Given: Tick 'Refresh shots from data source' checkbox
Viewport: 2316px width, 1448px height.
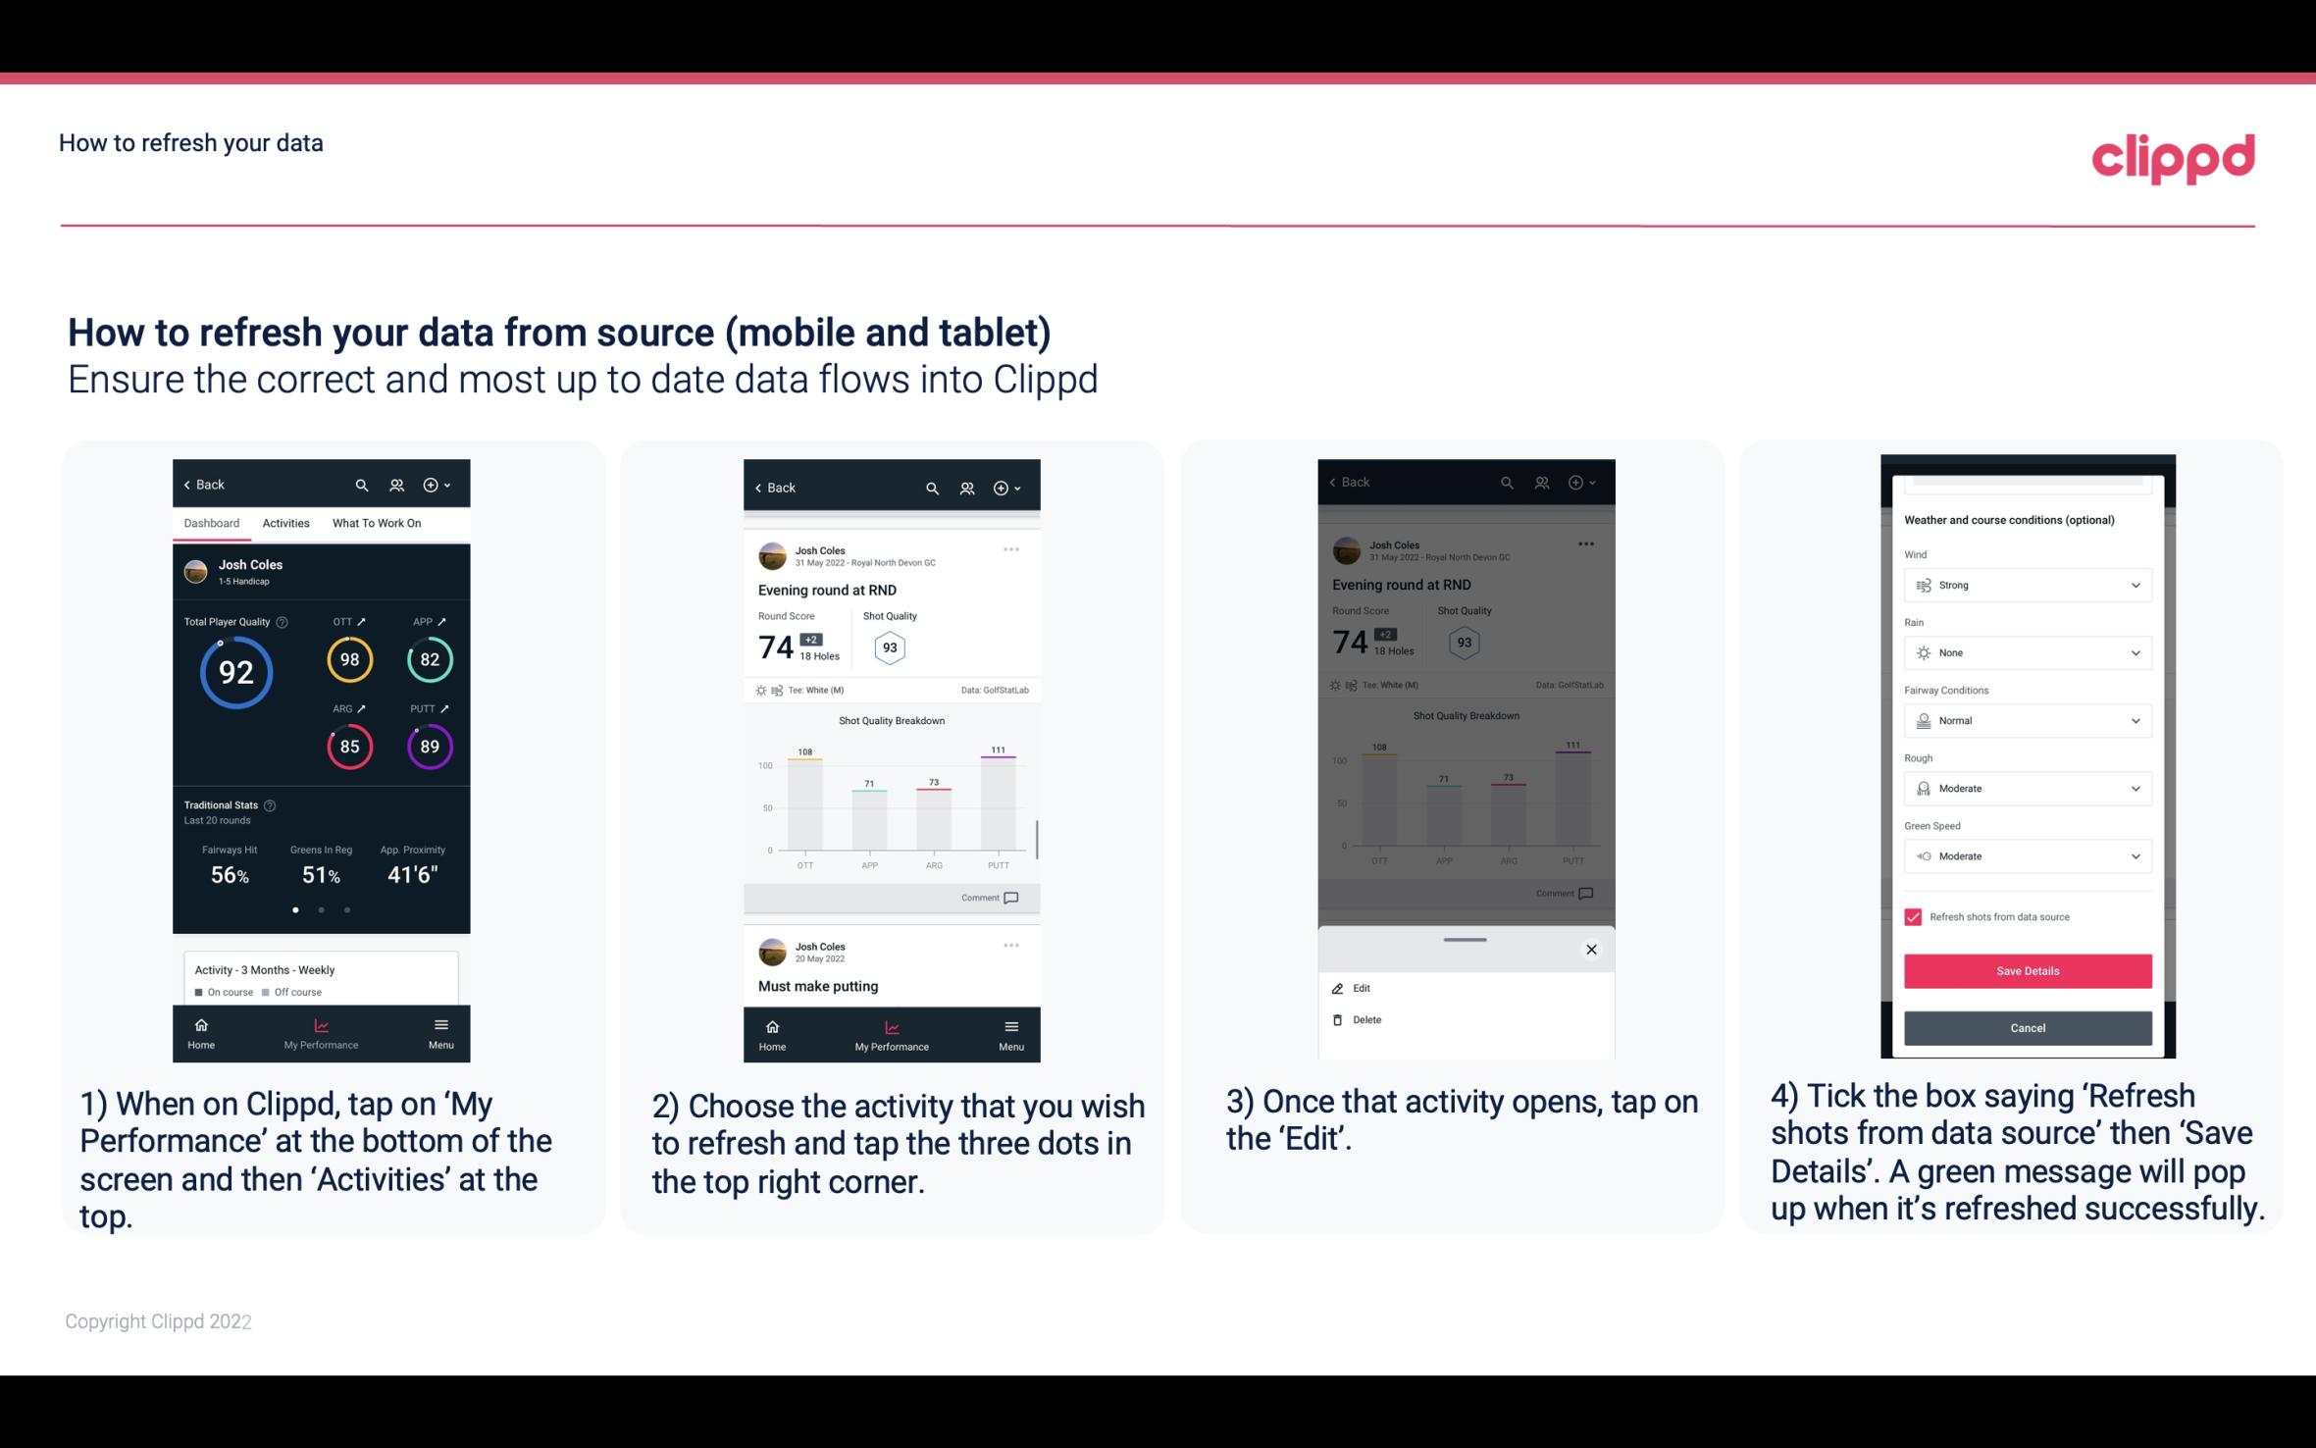Looking at the screenshot, I should [x=1913, y=916].
